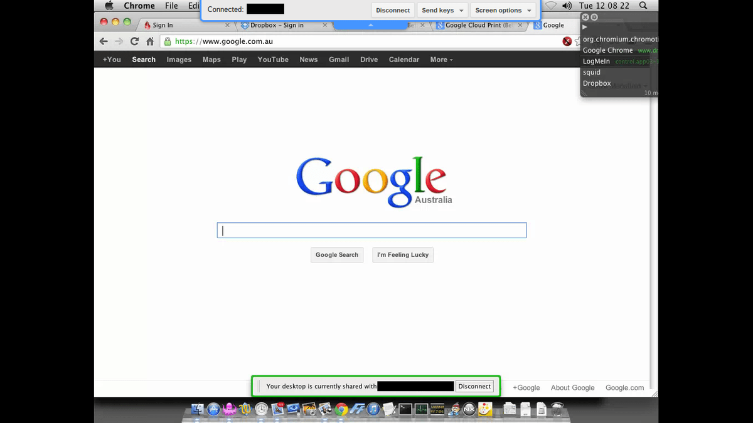This screenshot has width=753, height=423.
Task: Click the I'm Feeling Lucky button
Action: (402, 254)
